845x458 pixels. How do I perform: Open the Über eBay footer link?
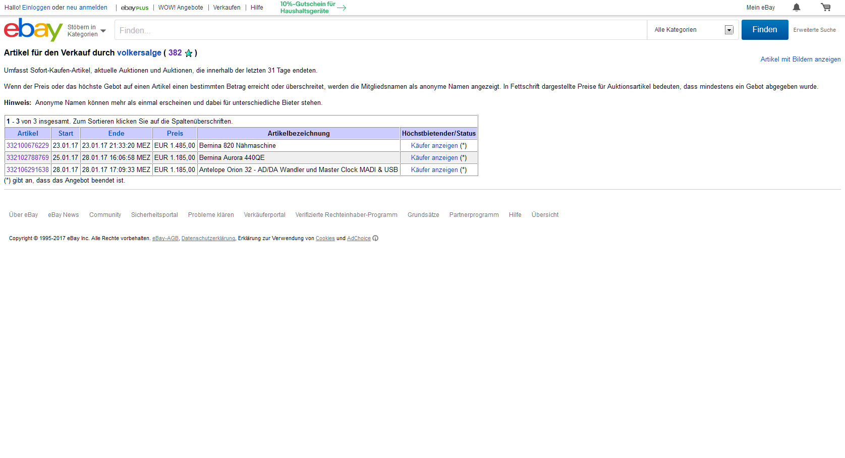point(23,215)
